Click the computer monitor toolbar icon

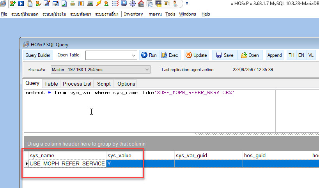(x=124, y=4)
